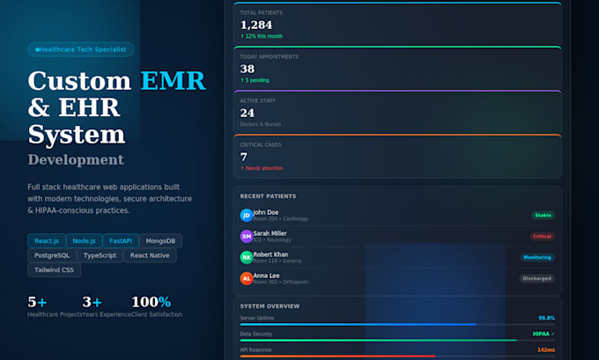Viewport: 599px width, 360px height.
Task: Click the 1,284 total patients number
Action: 256,25
